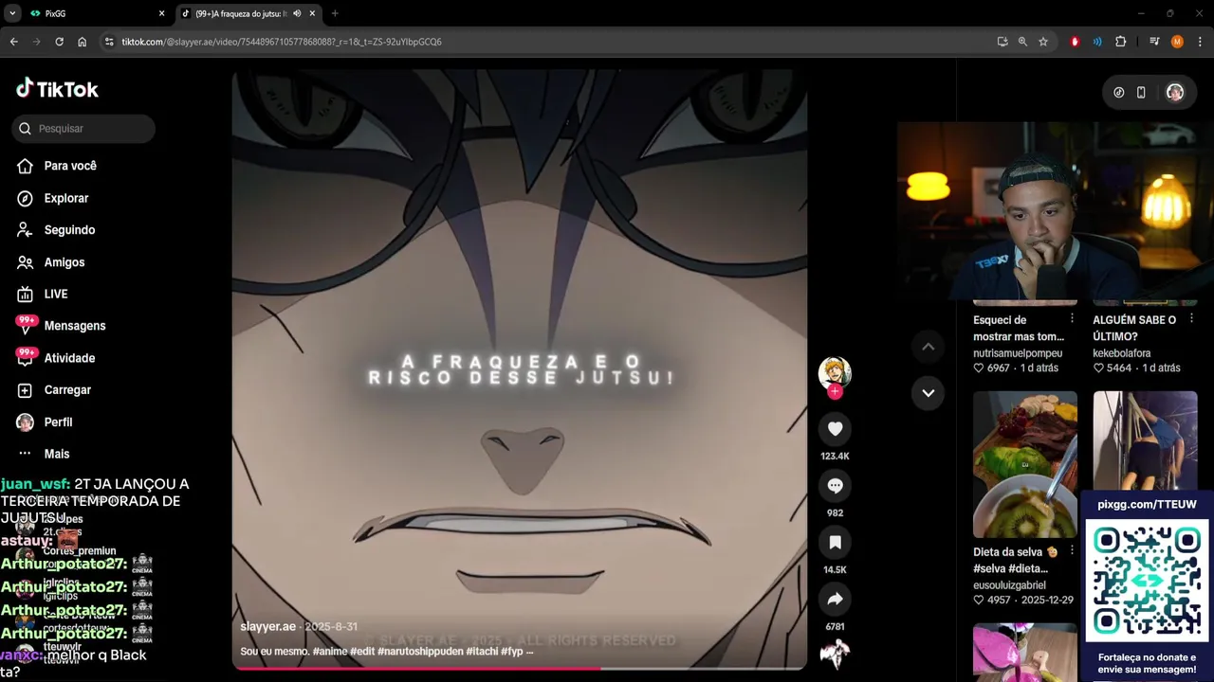Open the Chrome three-dot menu
The width and height of the screenshot is (1214, 682).
pos(1200,42)
